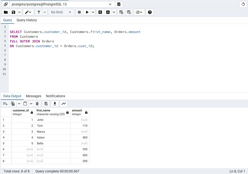Click the rollback transaction icon
This screenshot has width=248, height=174.
tap(129, 12)
